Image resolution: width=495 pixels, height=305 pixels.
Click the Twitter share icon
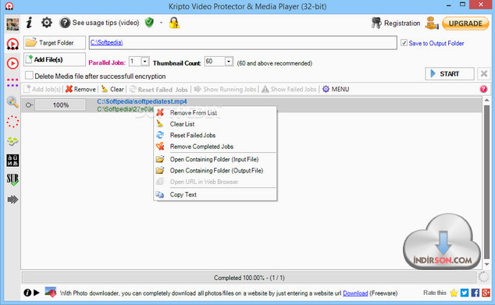[465, 293]
